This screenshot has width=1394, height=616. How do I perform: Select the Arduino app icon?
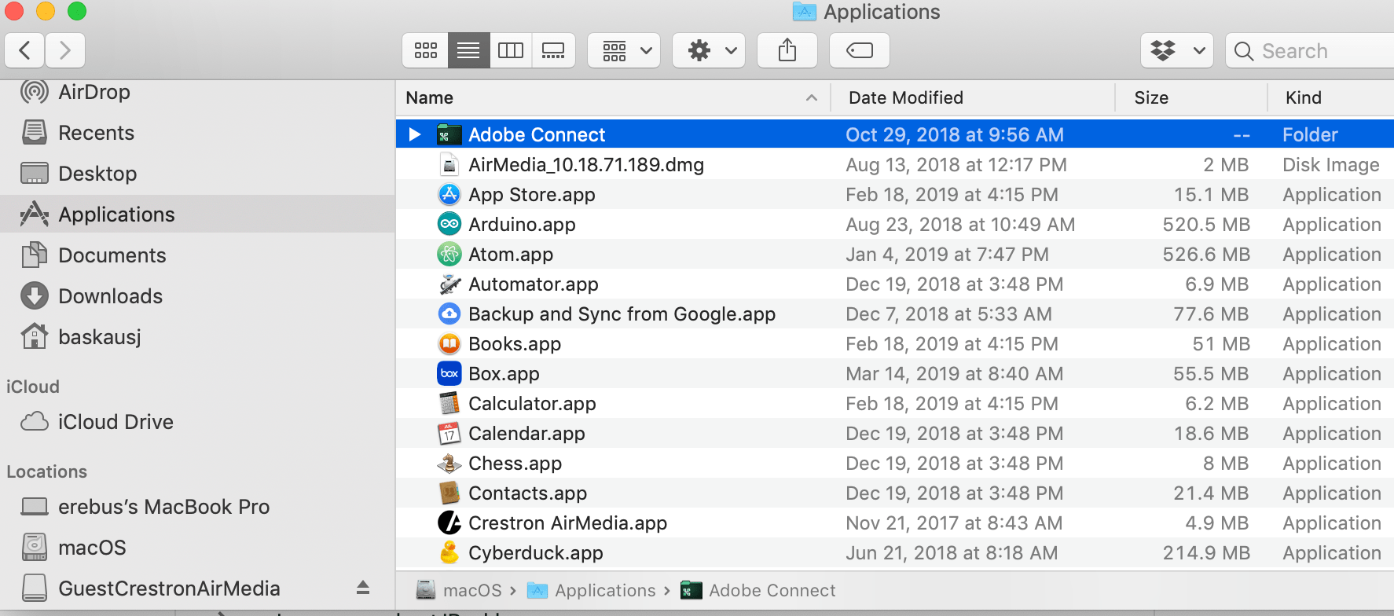[x=449, y=225]
